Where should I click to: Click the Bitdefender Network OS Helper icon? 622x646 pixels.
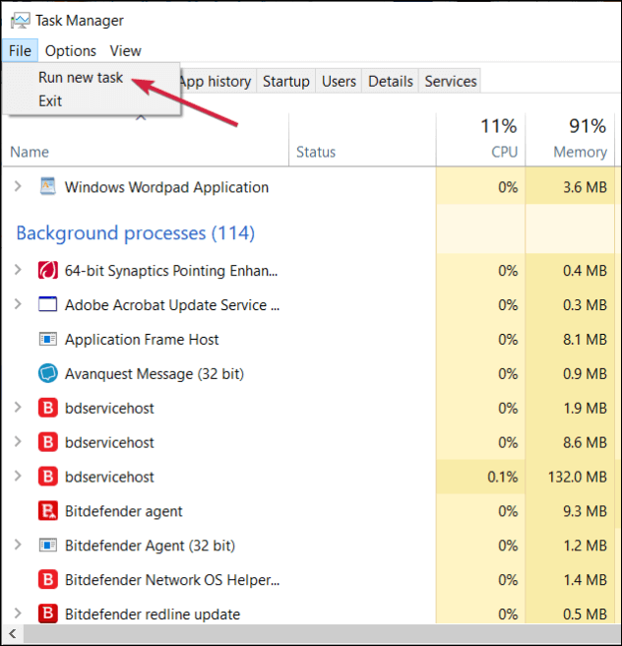point(47,580)
